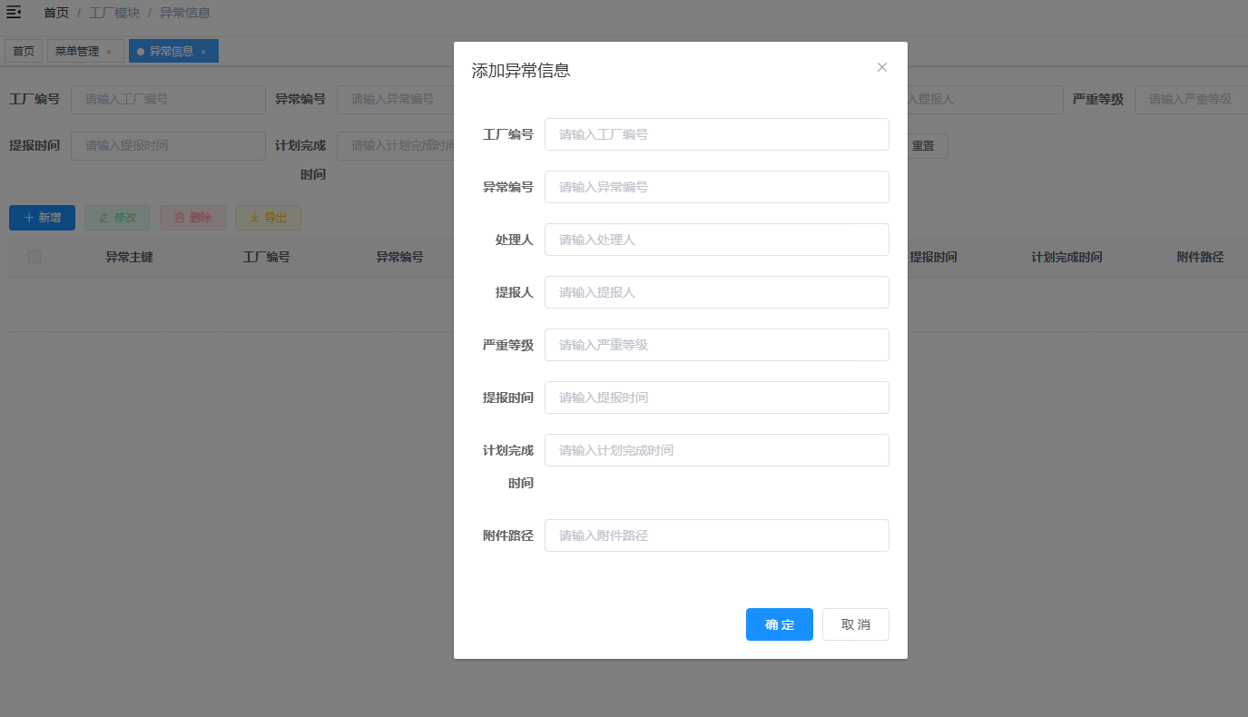Close the 添加异常信息 dialog with X
Image resolution: width=1248 pixels, height=717 pixels.
(x=882, y=67)
